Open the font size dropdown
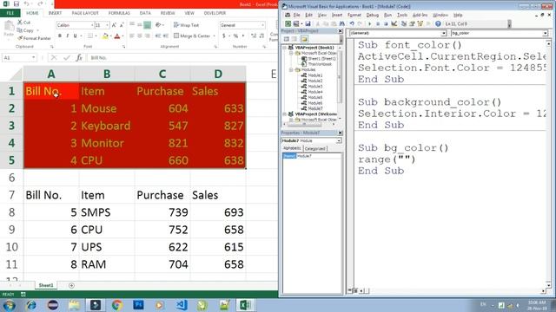 coord(107,25)
